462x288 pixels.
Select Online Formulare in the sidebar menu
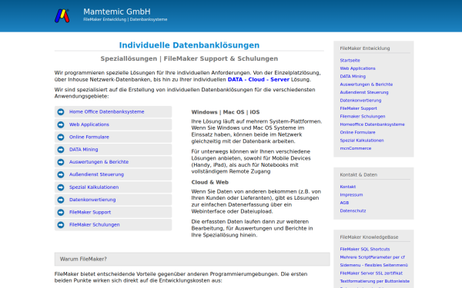pyautogui.click(x=357, y=132)
